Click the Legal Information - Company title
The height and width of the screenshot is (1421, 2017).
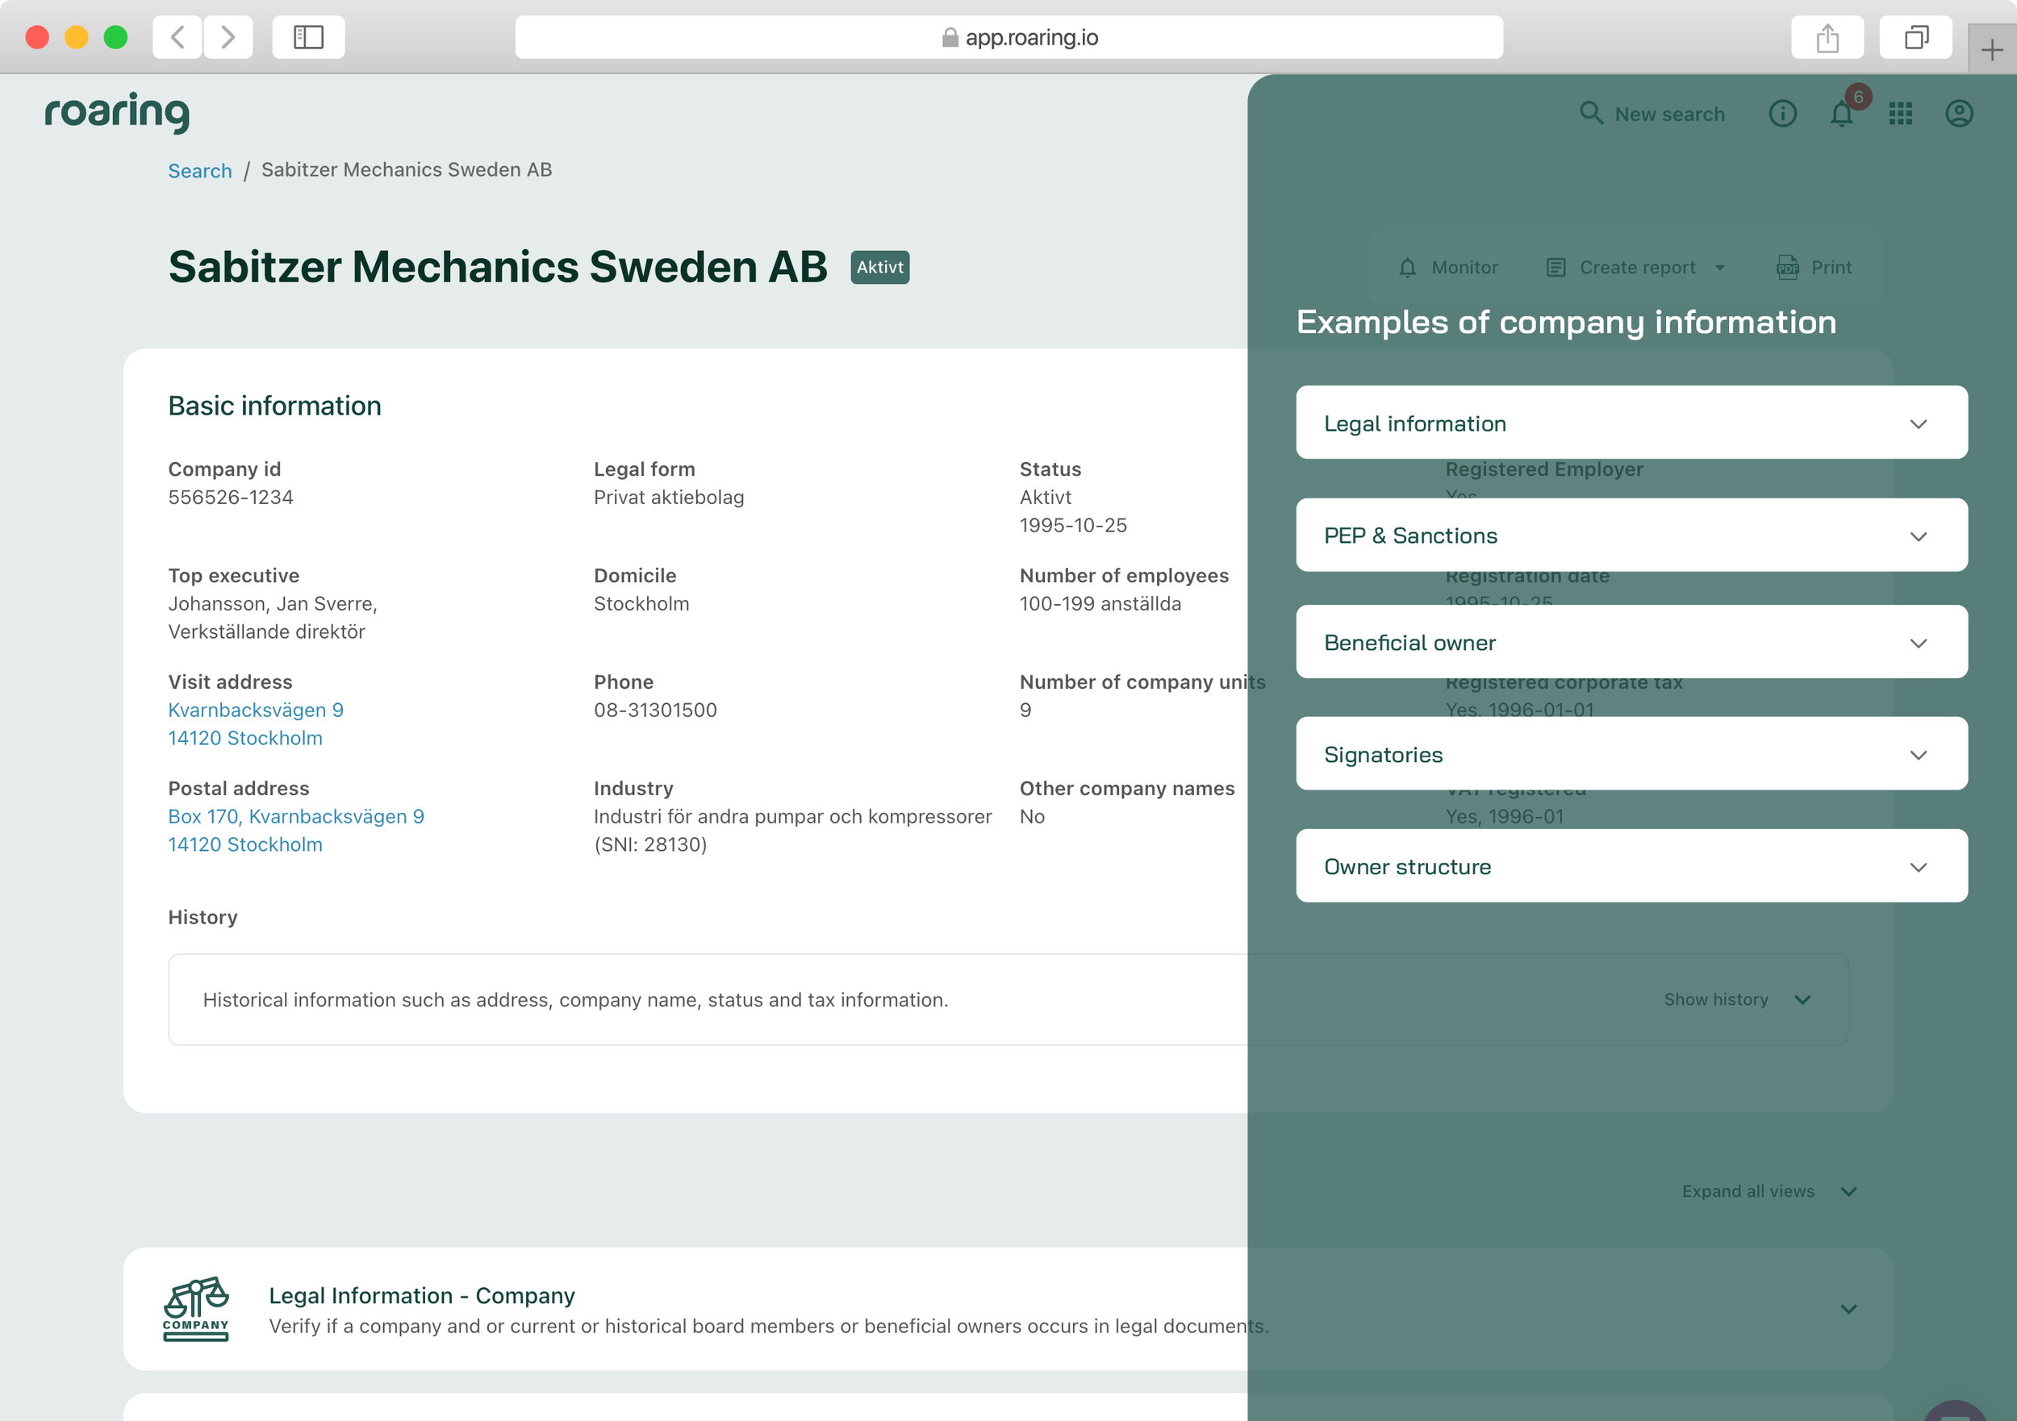tap(422, 1295)
